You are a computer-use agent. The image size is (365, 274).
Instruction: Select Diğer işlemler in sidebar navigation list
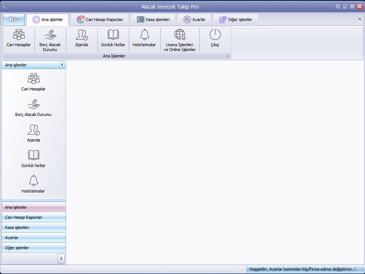pyautogui.click(x=34, y=248)
